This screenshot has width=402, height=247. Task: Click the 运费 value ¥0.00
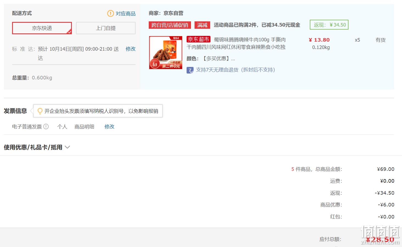coord(387,181)
